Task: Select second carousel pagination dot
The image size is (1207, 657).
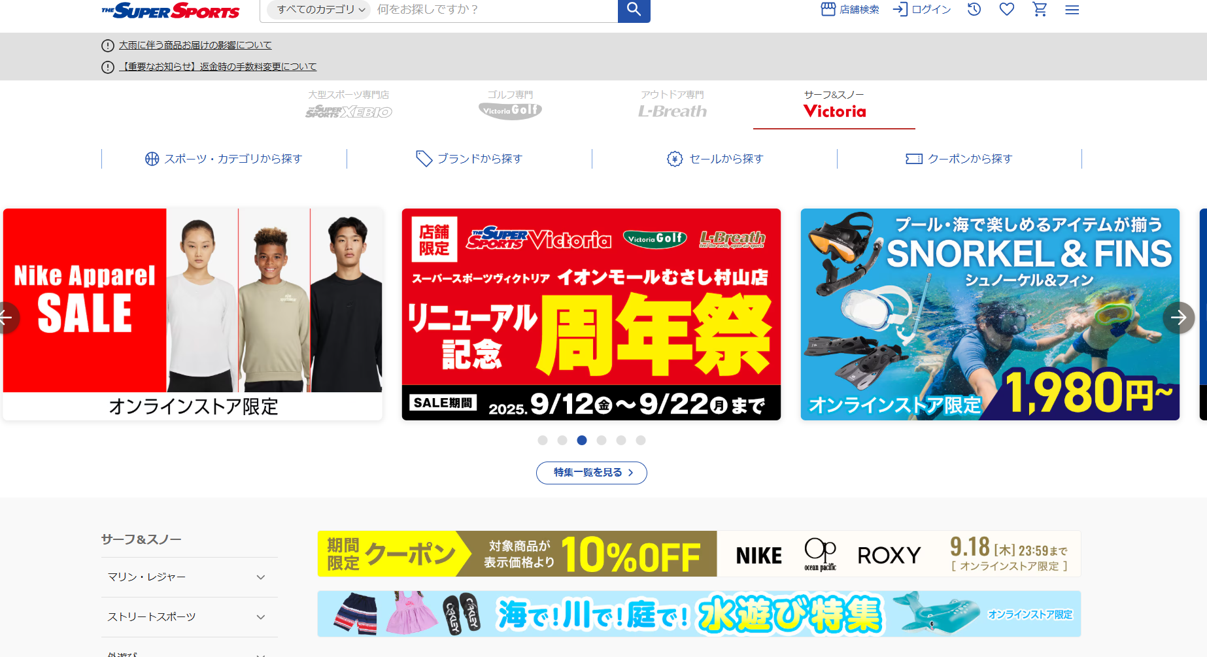Action: pyautogui.click(x=562, y=441)
